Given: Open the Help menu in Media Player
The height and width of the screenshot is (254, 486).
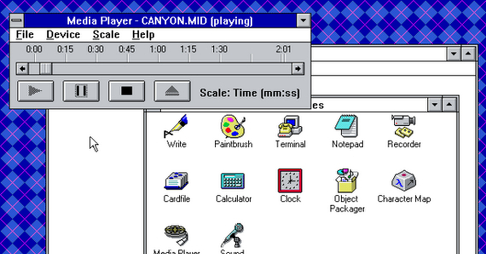Looking at the screenshot, I should [x=143, y=35].
